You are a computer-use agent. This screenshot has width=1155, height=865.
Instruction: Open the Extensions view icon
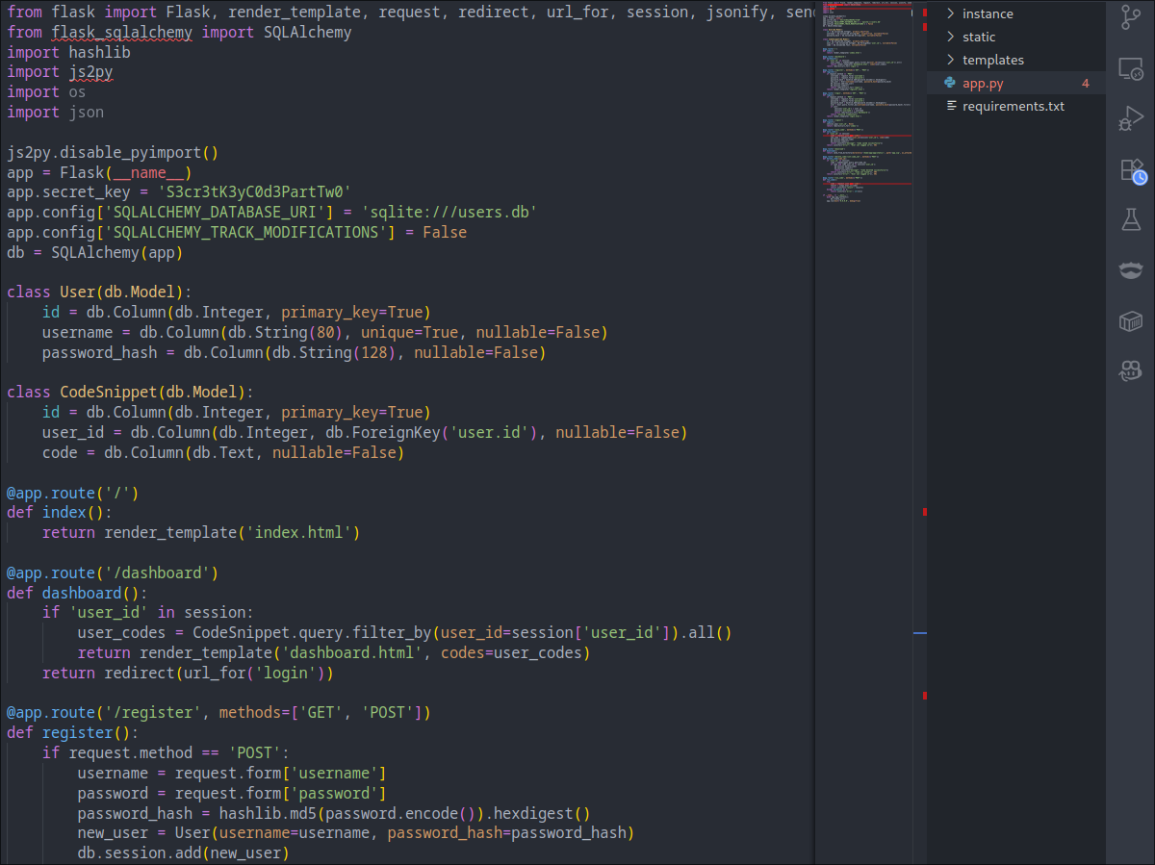point(1132,170)
